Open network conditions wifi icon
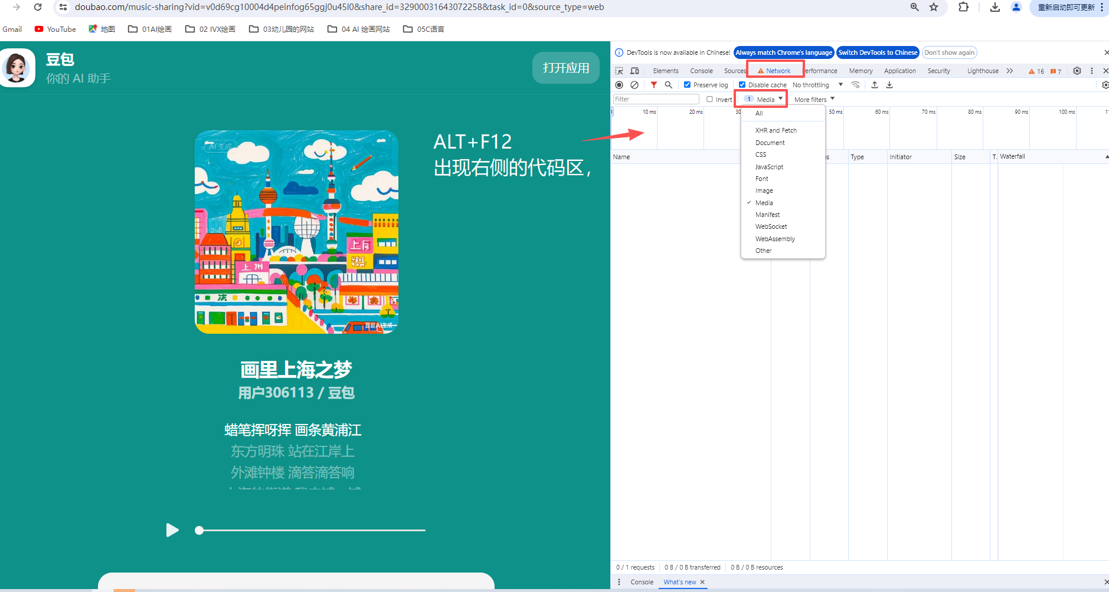 pos(855,85)
